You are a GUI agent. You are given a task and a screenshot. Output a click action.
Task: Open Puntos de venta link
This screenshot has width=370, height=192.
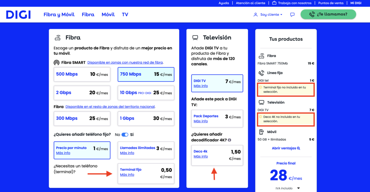(331, 3)
